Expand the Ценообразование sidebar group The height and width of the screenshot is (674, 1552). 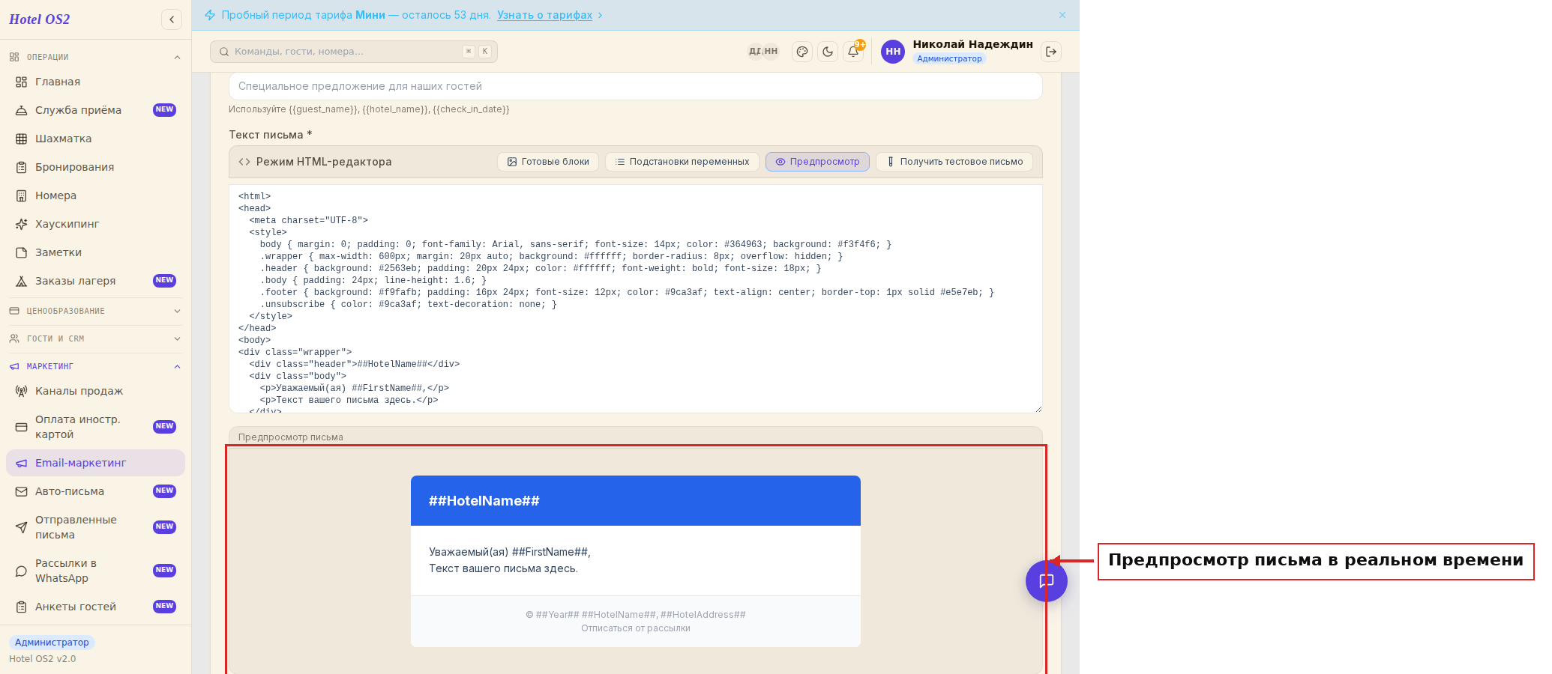tap(95, 311)
